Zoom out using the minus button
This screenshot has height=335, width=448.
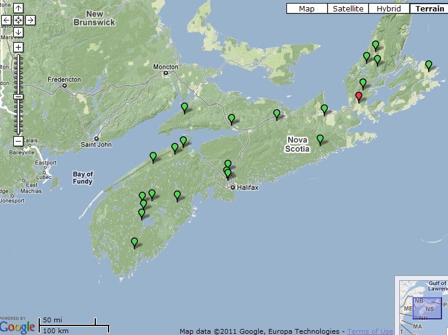click(18, 141)
